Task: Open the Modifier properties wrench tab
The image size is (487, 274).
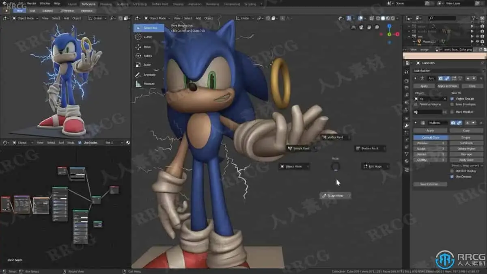Action: pos(406,126)
